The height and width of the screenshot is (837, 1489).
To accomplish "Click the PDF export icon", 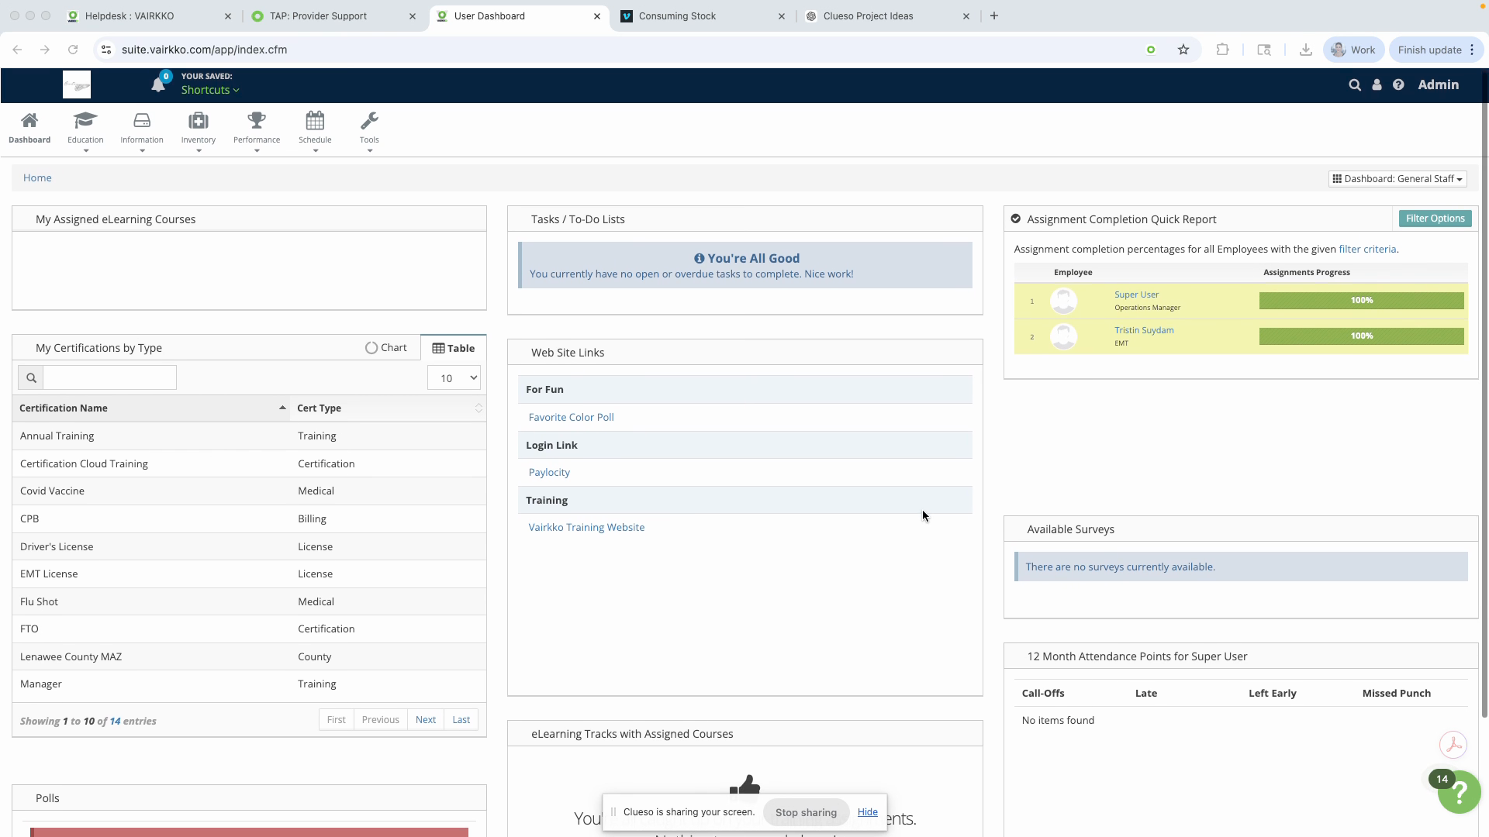I will point(1453,745).
